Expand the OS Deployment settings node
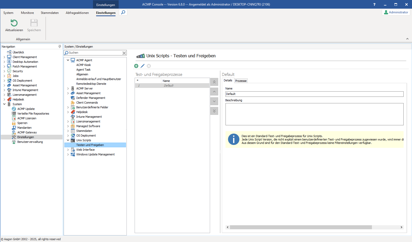Image resolution: width=412 pixels, height=242 pixels. pyautogui.click(x=68, y=136)
